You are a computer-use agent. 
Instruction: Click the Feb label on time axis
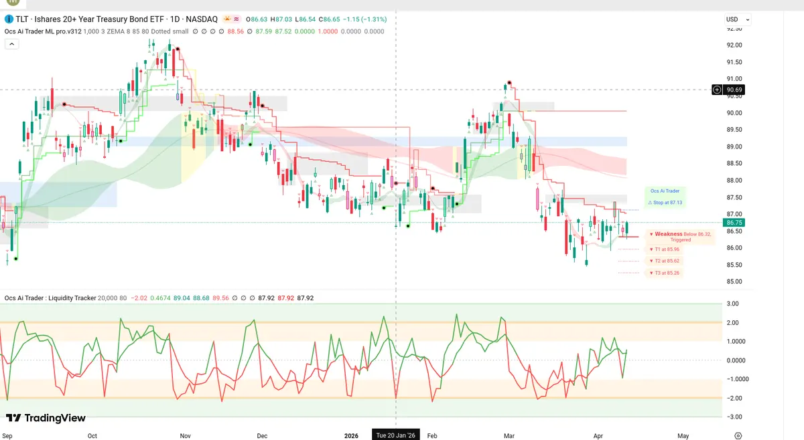[432, 435]
